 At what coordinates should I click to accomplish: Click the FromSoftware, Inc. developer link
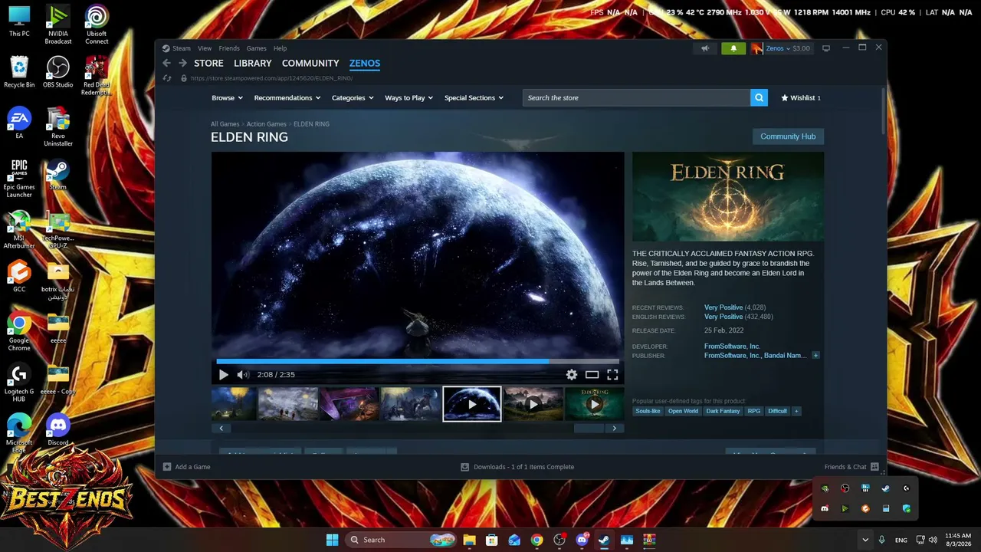point(732,347)
